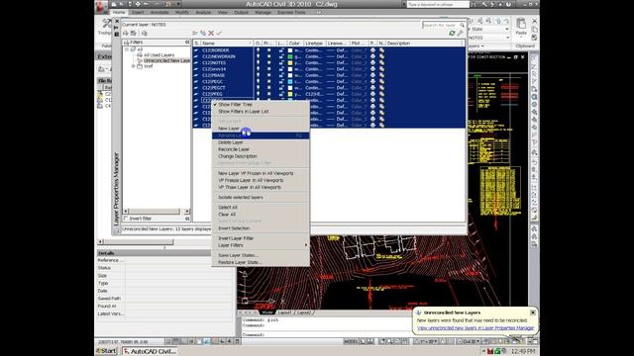Open the Annotate ribbon tab

click(159, 13)
